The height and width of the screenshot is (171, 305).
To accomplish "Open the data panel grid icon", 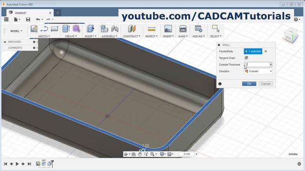I will click(x=6, y=19).
